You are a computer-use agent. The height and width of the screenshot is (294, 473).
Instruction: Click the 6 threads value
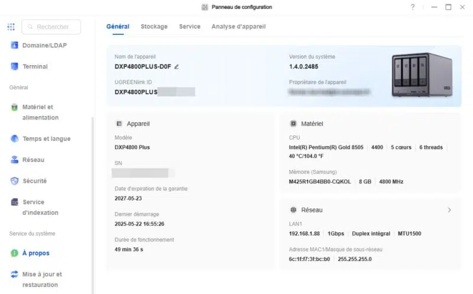pyautogui.click(x=431, y=147)
